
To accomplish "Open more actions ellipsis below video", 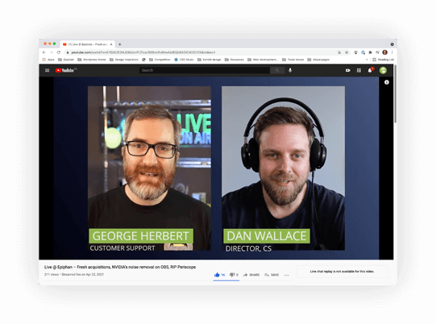I will 286,275.
